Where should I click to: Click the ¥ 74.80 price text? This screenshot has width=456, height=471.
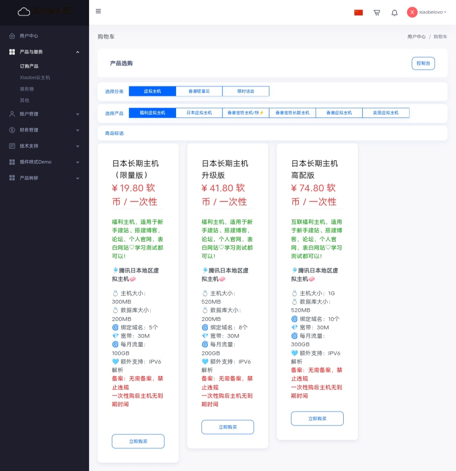[x=314, y=195]
